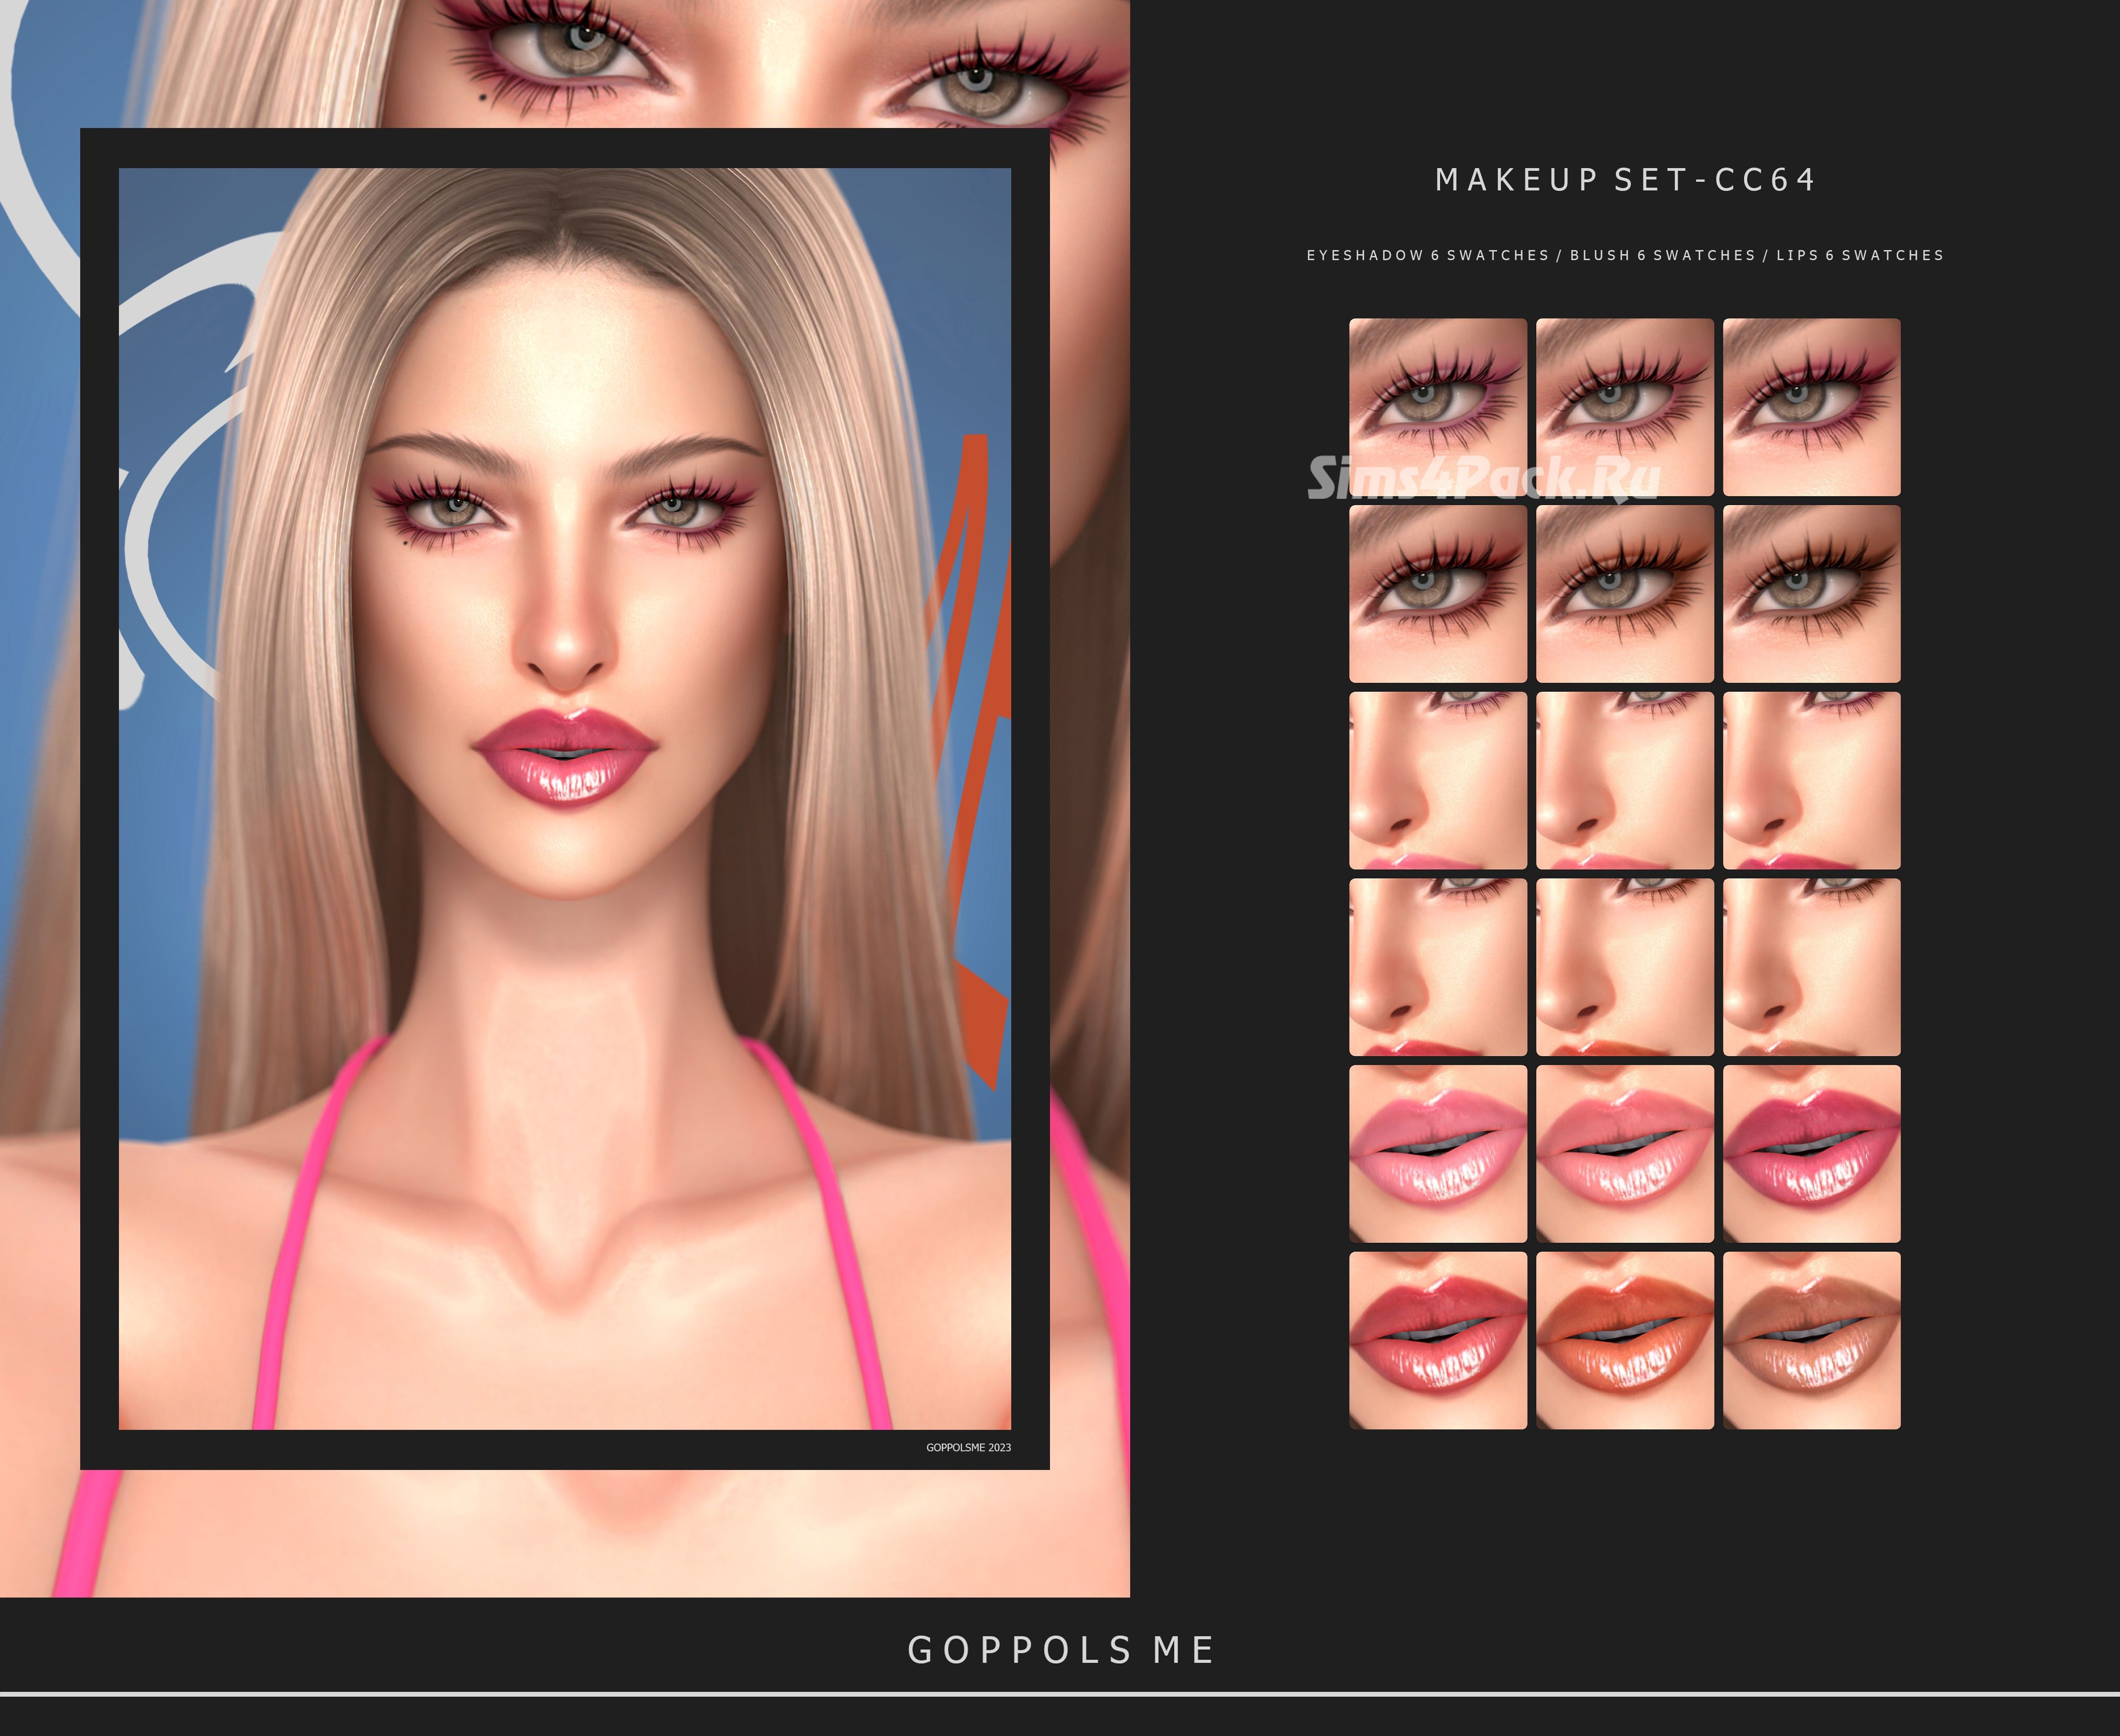Select the light pink glossy lips swatch
This screenshot has width=2120, height=1736.
coord(1438,1153)
